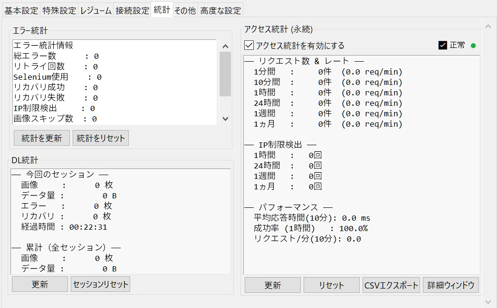Click the main panel scroll-up arrow
This screenshot has height=308, width=497.
coord(488,27)
